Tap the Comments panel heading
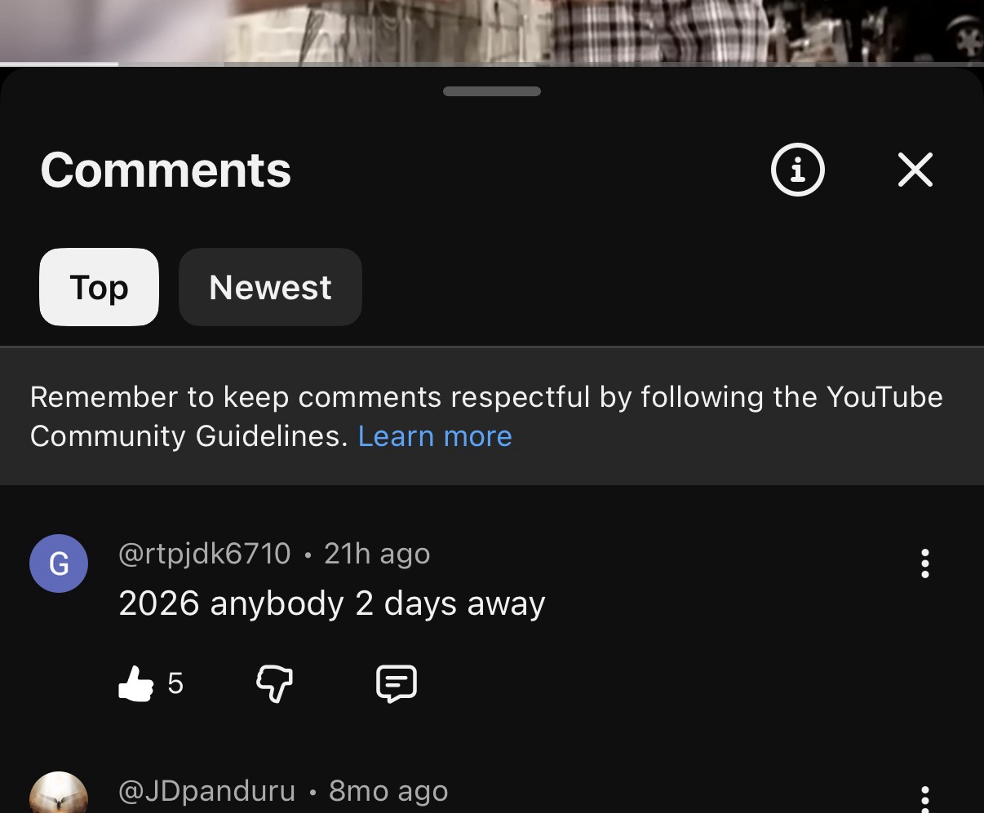This screenshot has height=813, width=984. [166, 170]
